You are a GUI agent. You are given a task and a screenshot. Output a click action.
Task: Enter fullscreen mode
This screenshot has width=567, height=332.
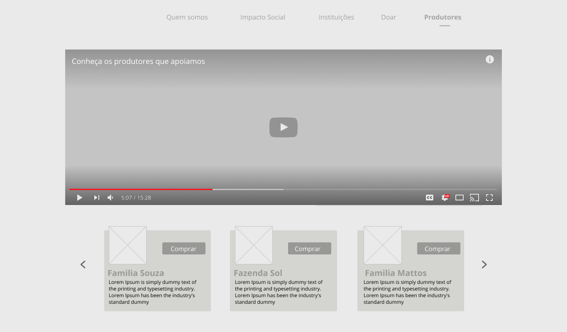pos(489,198)
